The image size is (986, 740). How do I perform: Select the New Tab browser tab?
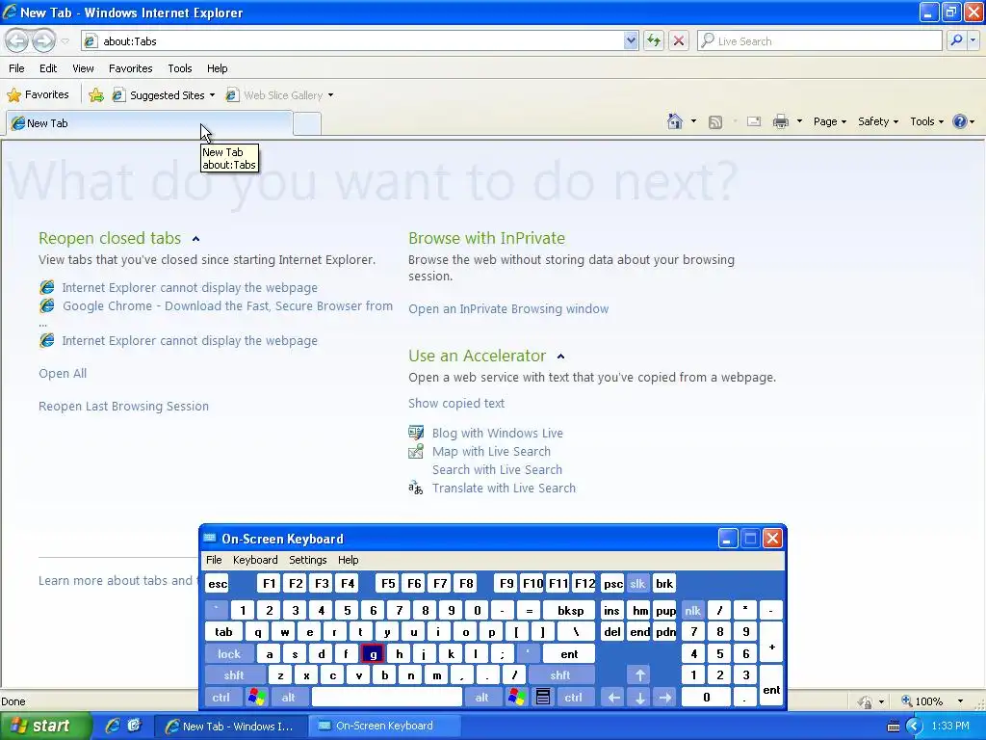click(149, 123)
